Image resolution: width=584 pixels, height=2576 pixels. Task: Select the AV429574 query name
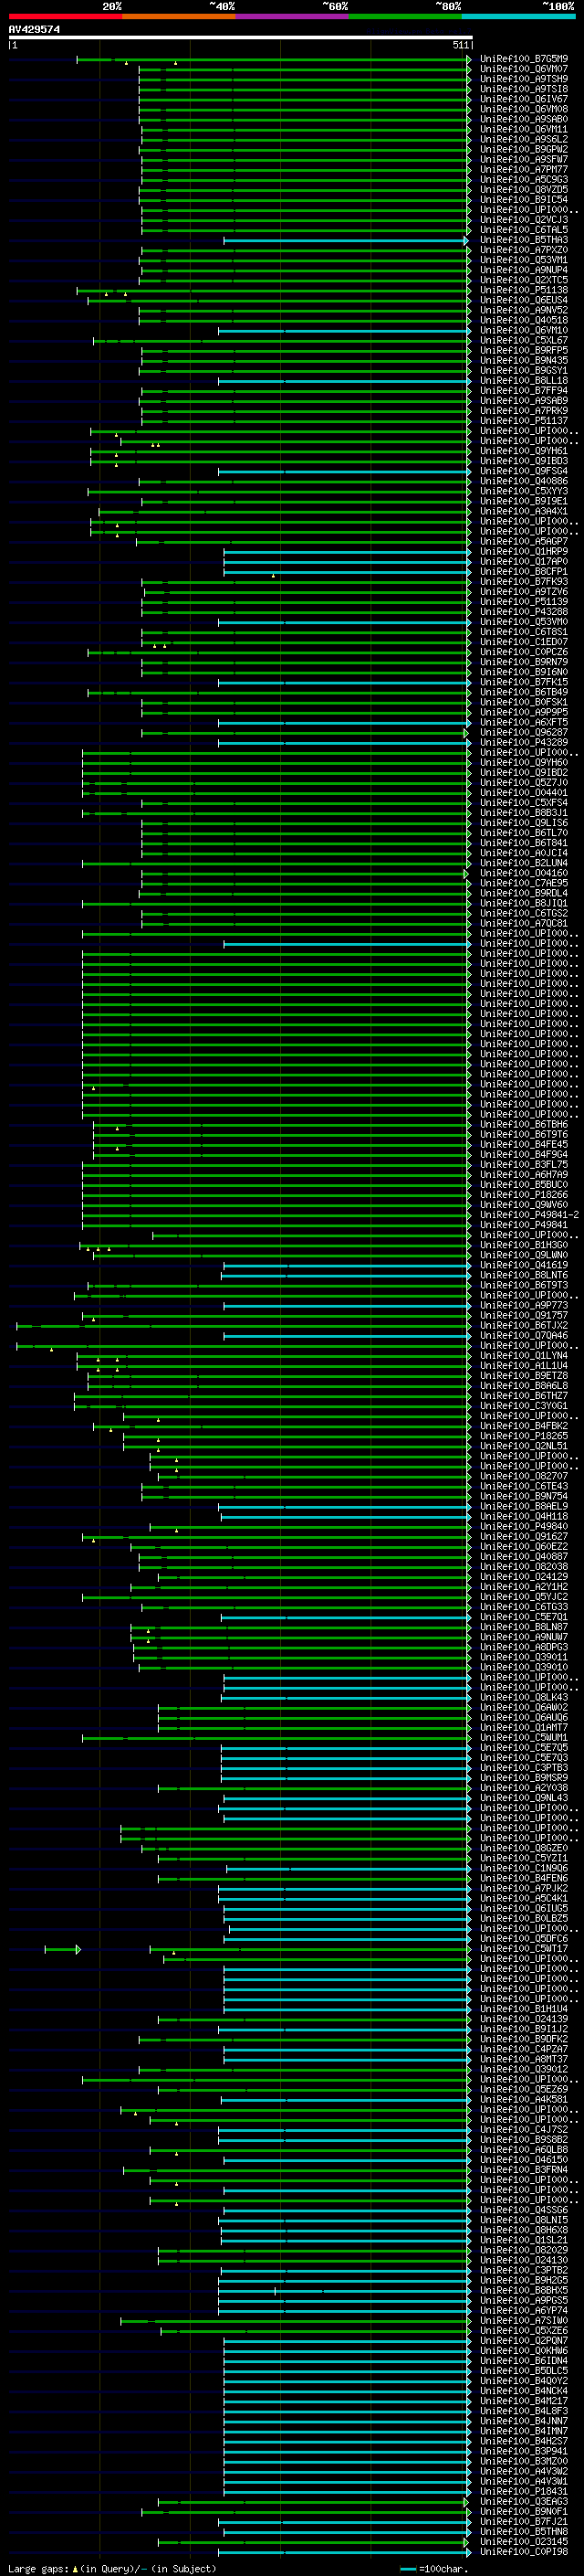(x=34, y=30)
